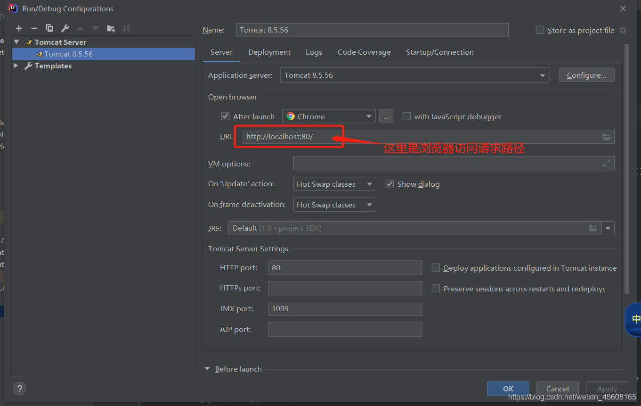
Task: Browse URL folder icon
Action: click(x=607, y=137)
